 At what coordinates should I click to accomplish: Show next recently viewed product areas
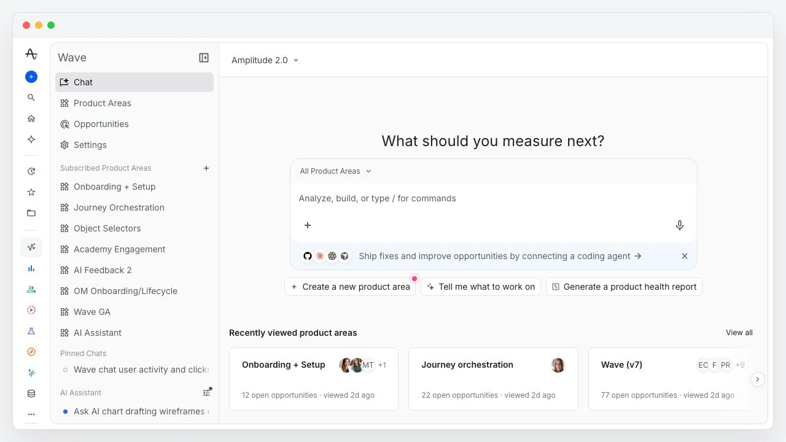(758, 379)
